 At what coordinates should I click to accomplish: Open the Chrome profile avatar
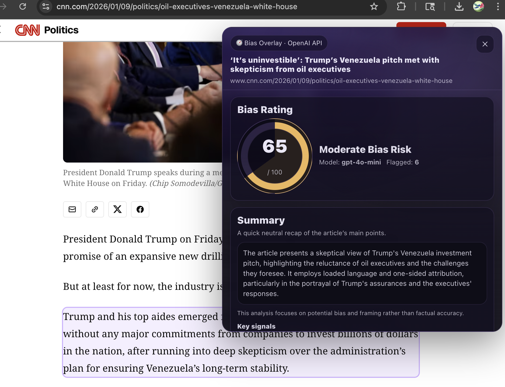pos(479,6)
